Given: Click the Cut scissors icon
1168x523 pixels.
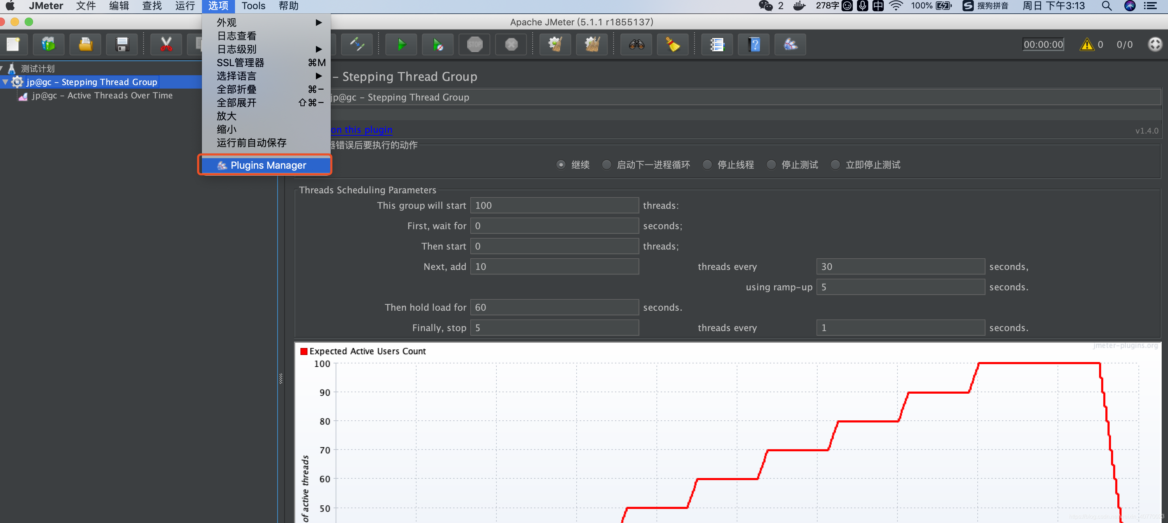Looking at the screenshot, I should 166,44.
